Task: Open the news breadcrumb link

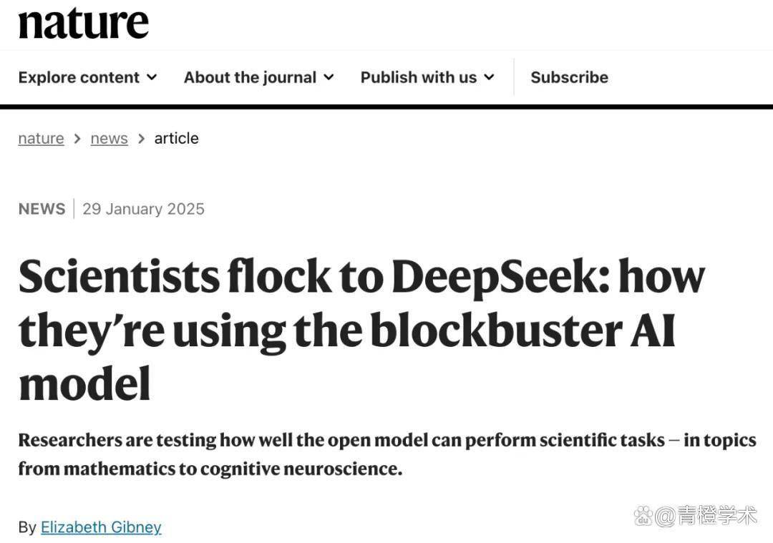Action: (x=109, y=138)
